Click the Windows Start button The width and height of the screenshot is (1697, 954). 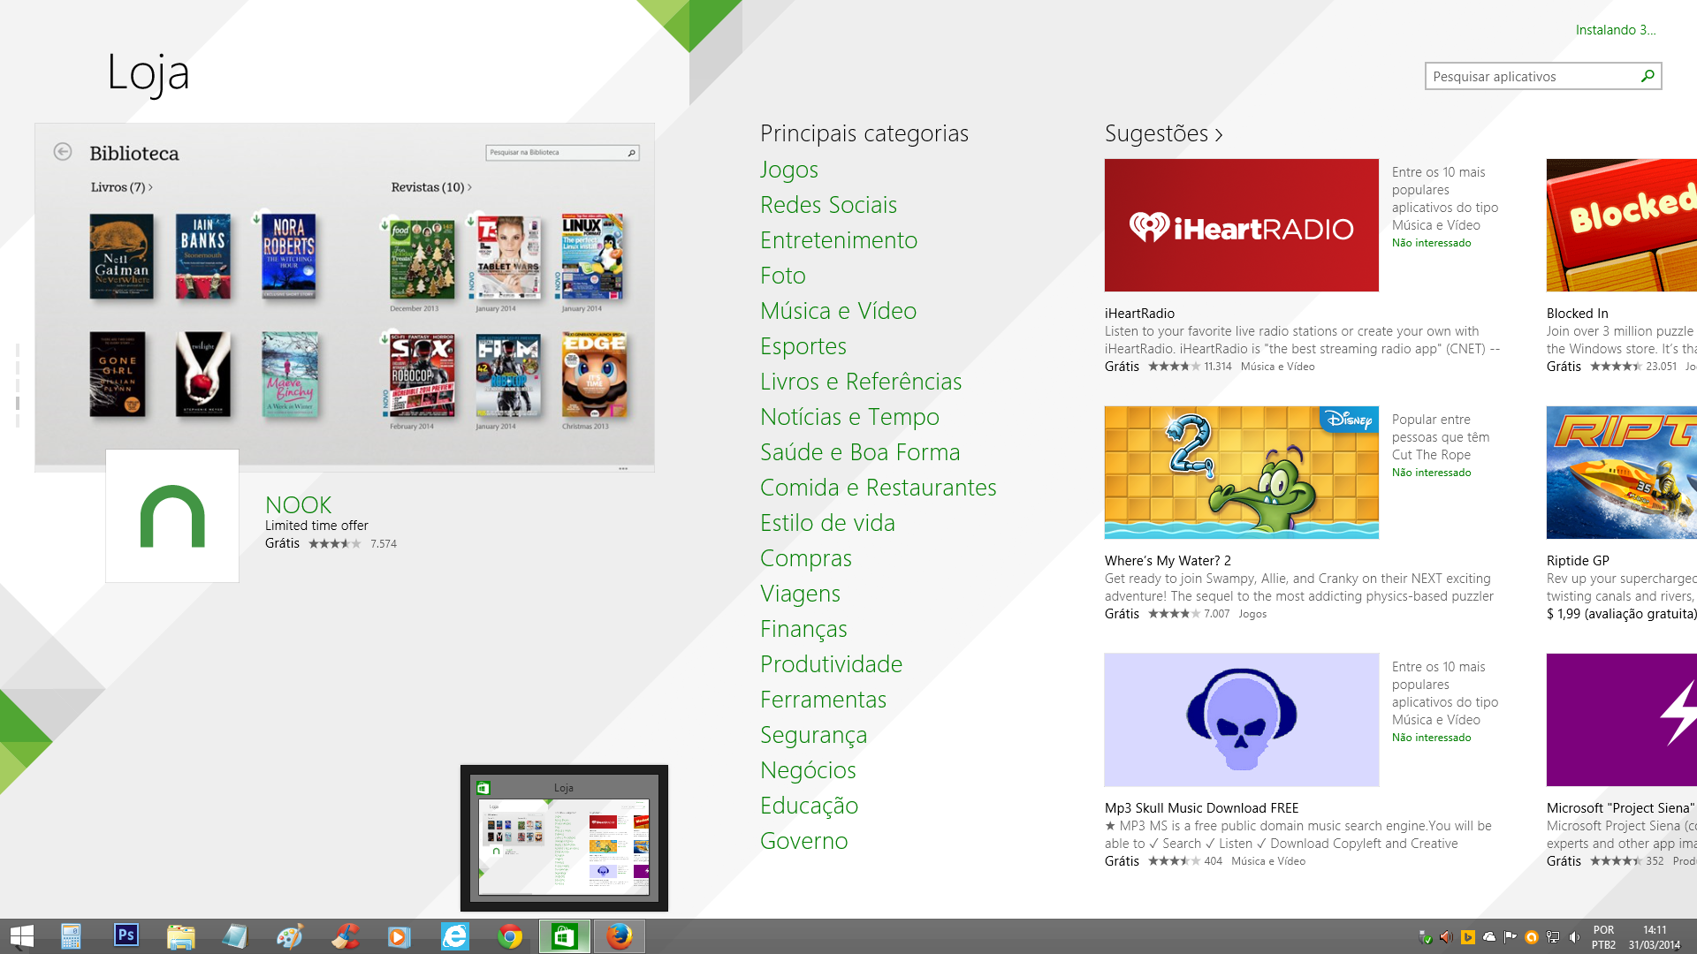click(22, 935)
